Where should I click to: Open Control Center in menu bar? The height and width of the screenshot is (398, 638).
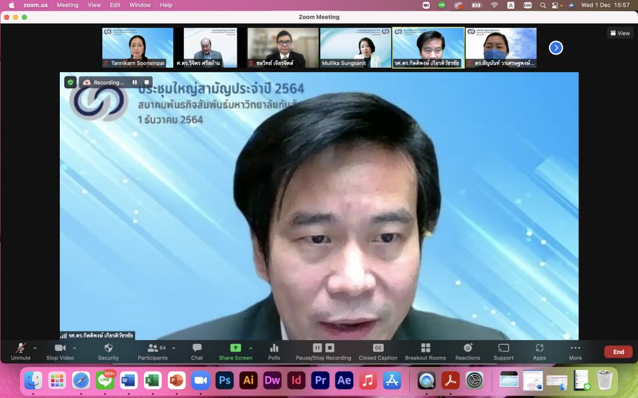[x=555, y=5]
